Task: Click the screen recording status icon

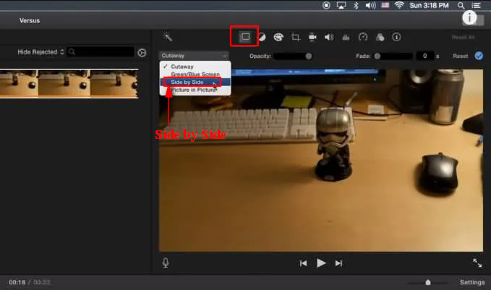Action: click(x=326, y=5)
